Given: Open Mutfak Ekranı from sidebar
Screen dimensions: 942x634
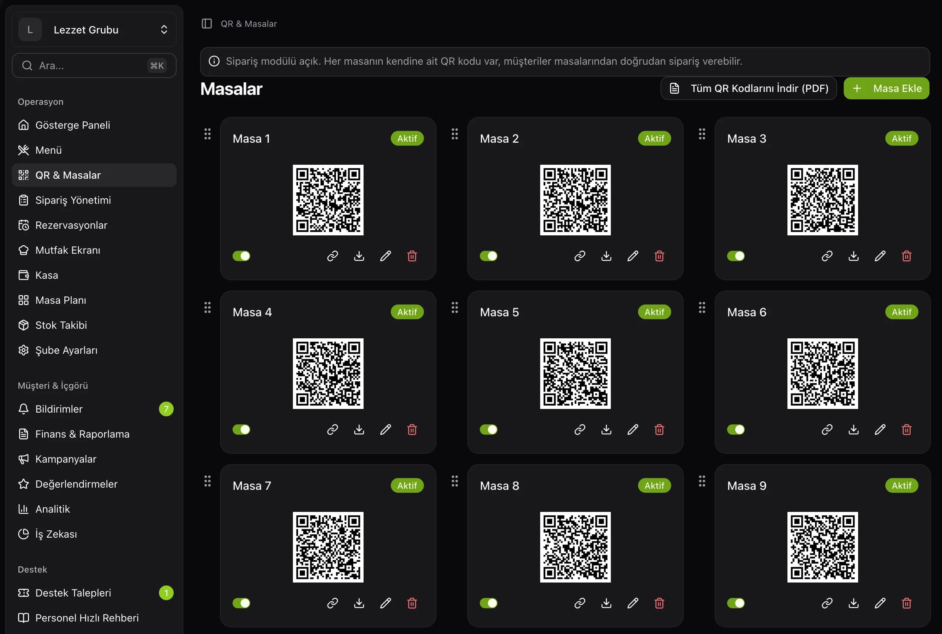Looking at the screenshot, I should click(94, 250).
